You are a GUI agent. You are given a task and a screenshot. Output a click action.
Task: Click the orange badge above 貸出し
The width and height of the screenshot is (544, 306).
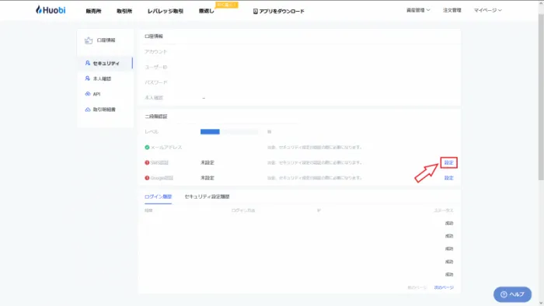(x=227, y=5)
